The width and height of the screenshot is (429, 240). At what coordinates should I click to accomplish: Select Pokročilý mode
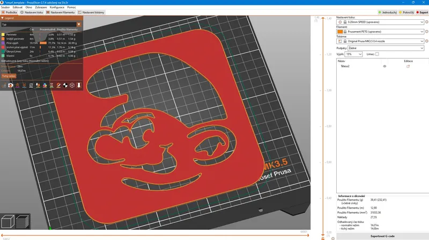[x=406, y=12]
